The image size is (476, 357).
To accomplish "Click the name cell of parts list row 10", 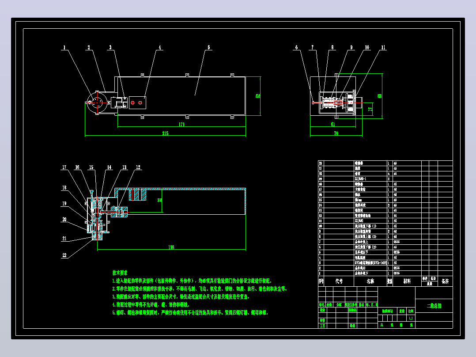I will (x=370, y=226).
